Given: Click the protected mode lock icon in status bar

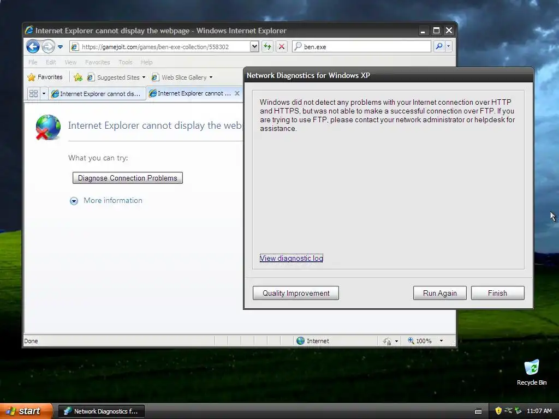Looking at the screenshot, I should [387, 342].
